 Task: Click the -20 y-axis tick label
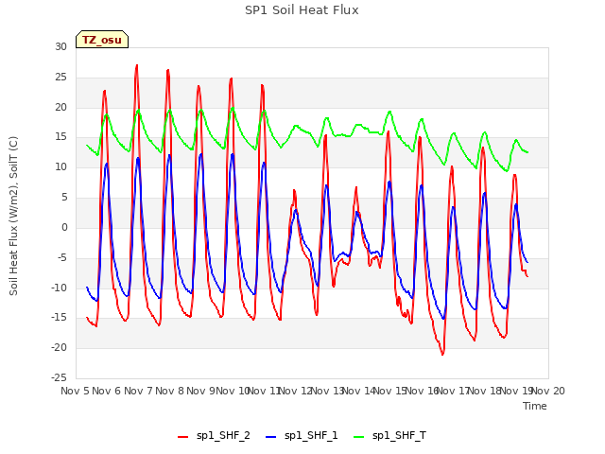point(59,347)
